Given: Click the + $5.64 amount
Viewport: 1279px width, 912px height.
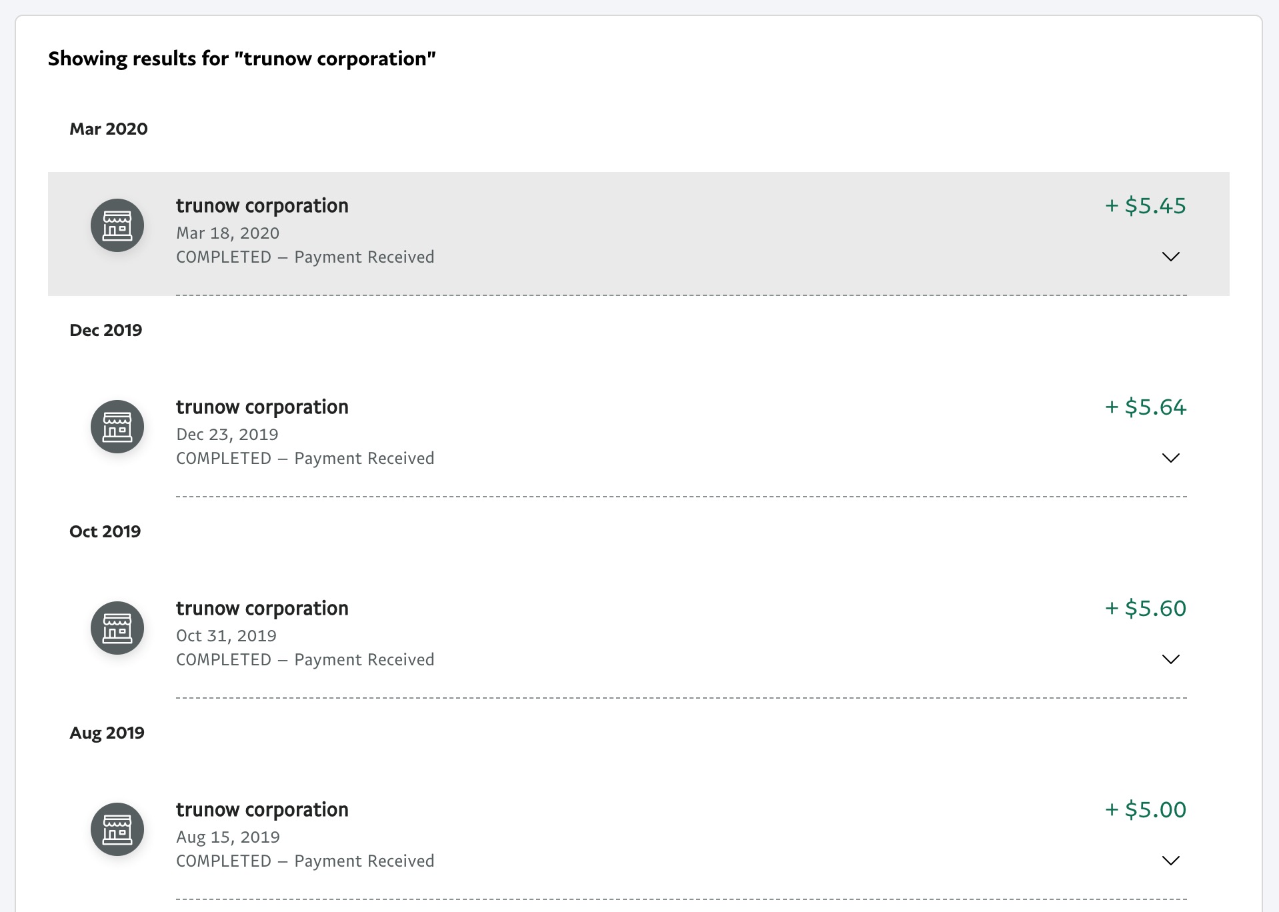Looking at the screenshot, I should [x=1145, y=407].
